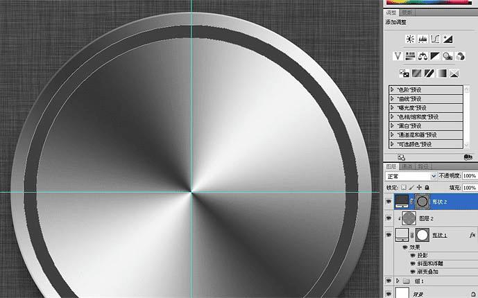This screenshot has width=478, height=298.
Task: Toggle visibility of the 投影 effect
Action: 413,256
